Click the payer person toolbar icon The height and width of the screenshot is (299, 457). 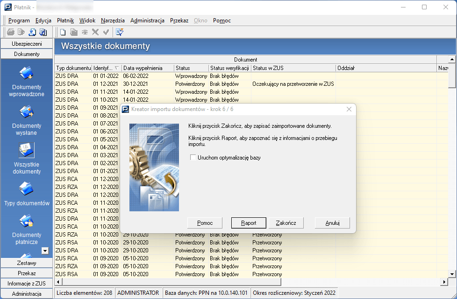click(x=32, y=32)
